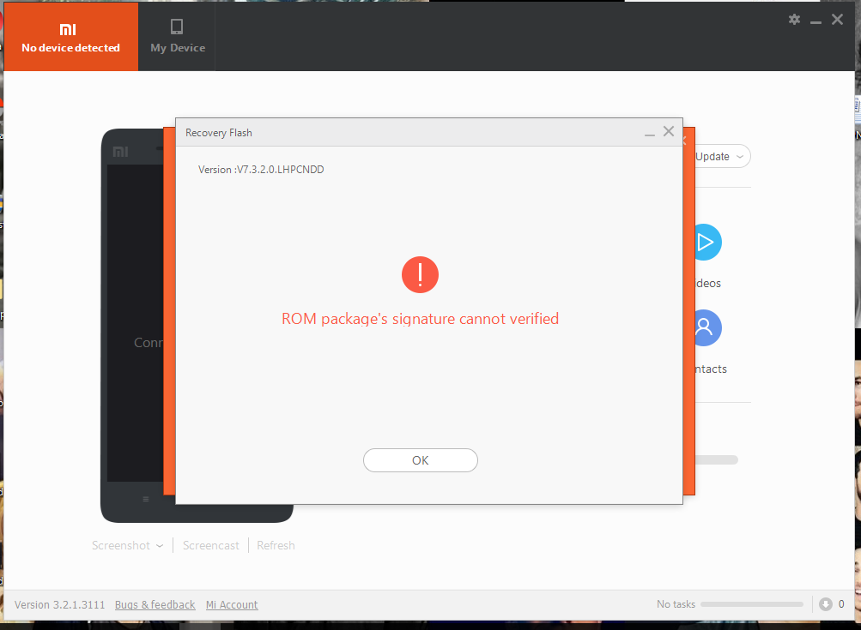
Task: Select the No device detected tab
Action: [70, 37]
